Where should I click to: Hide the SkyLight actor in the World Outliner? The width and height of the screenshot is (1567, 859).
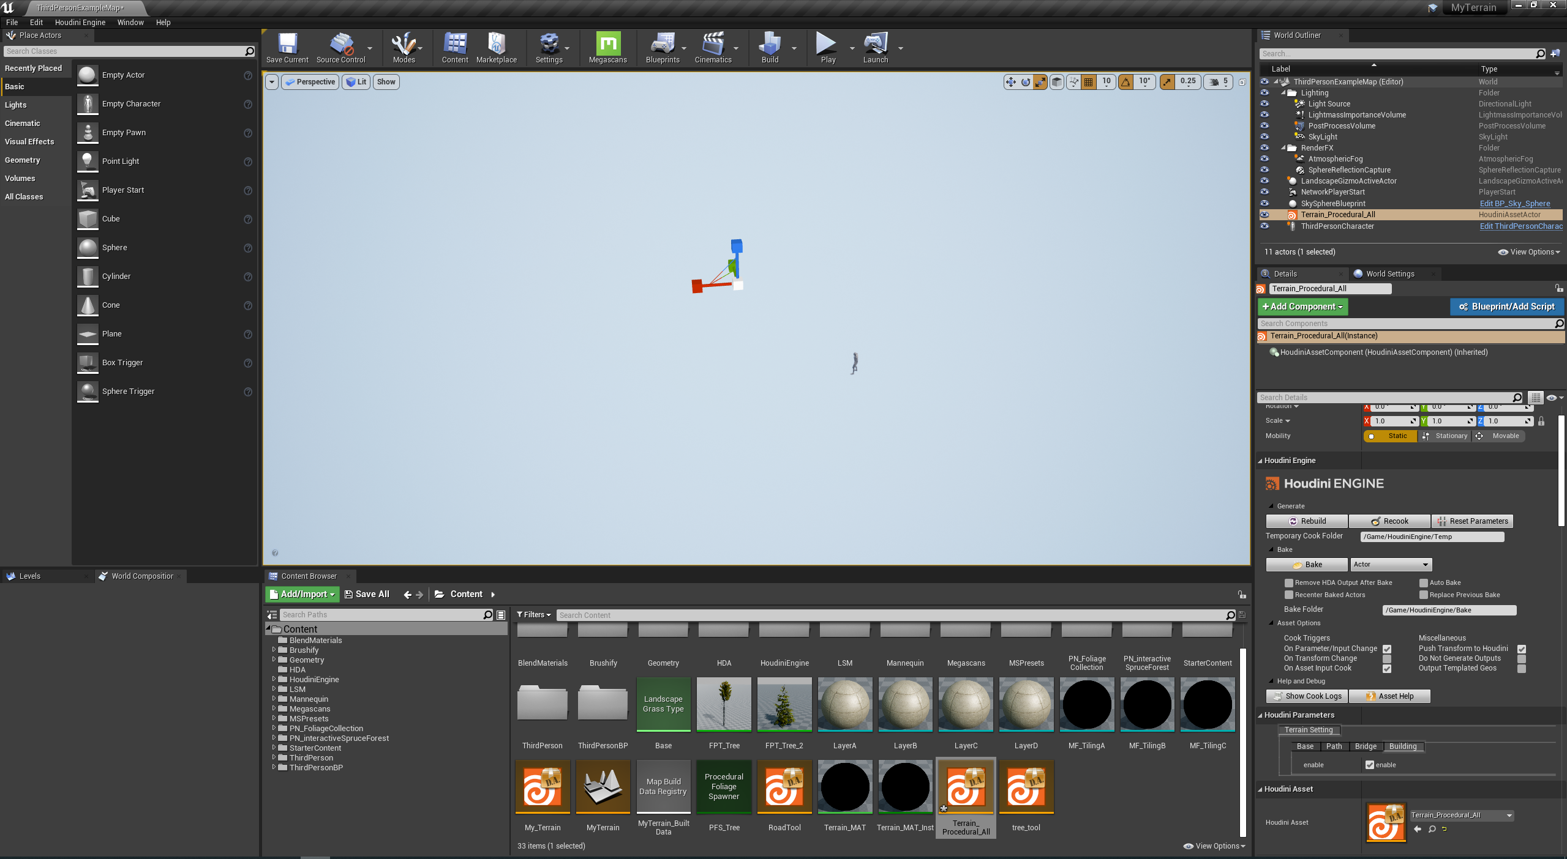[1264, 137]
